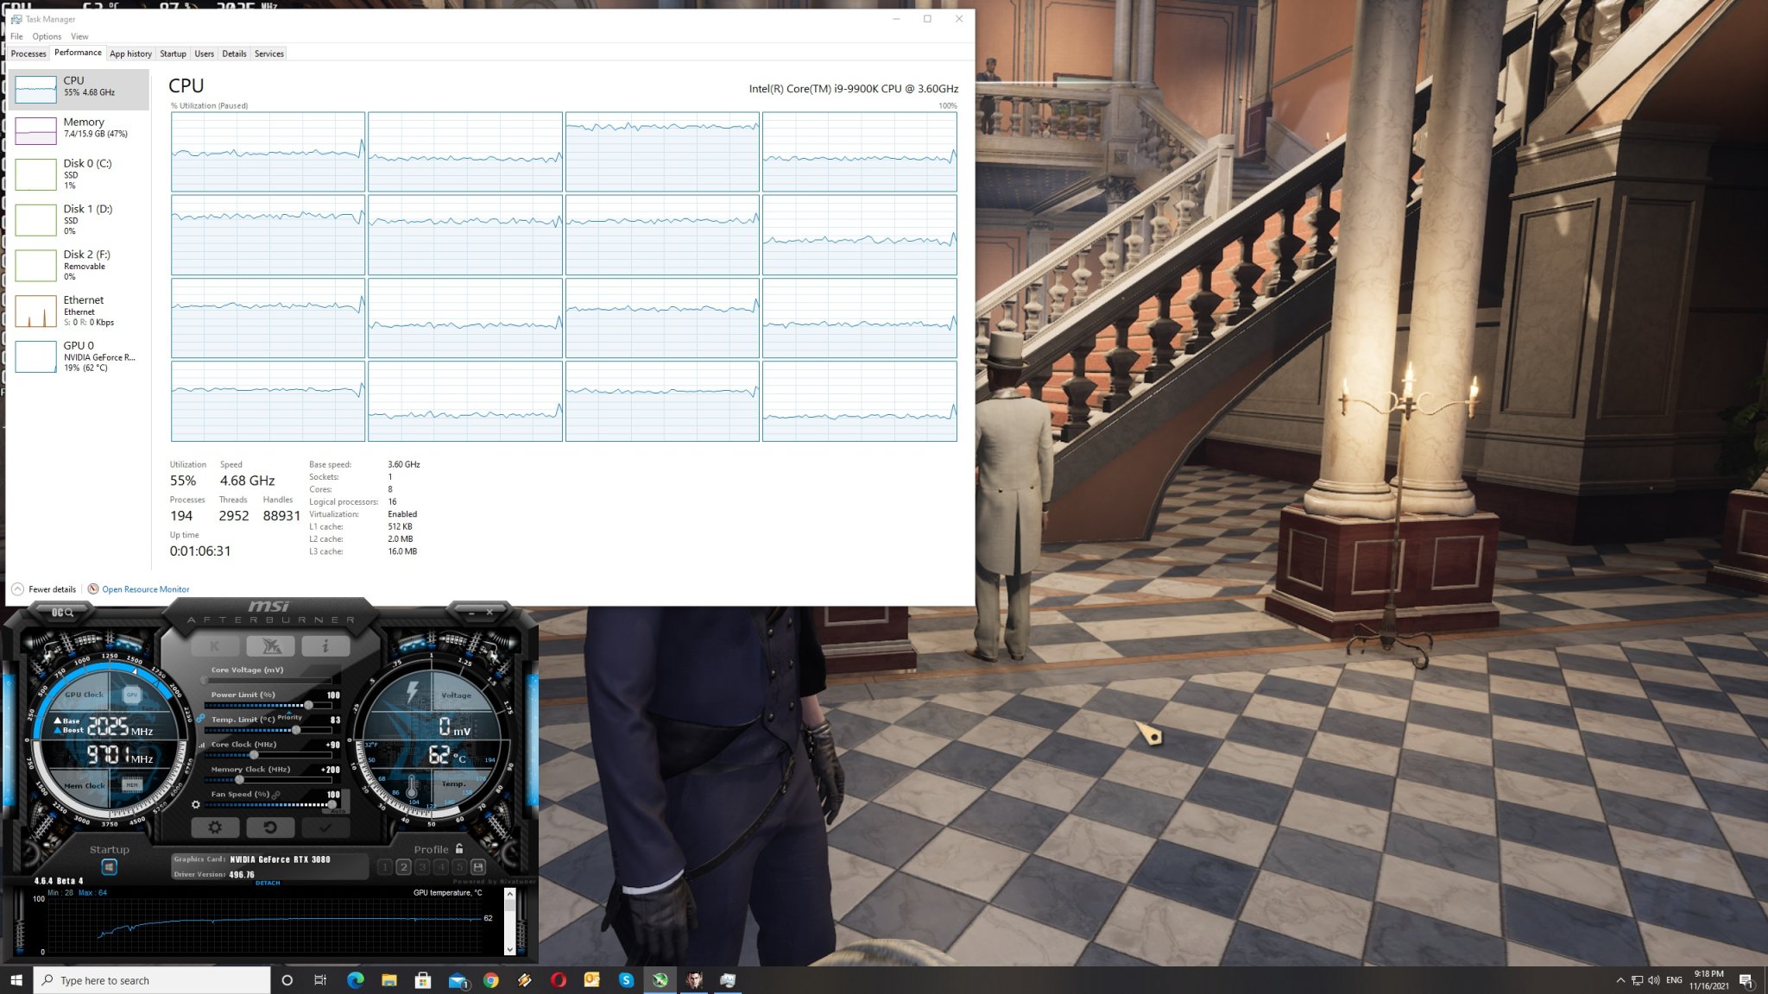Screen dimensions: 1768x994
Task: Apply settings with the checkmark button
Action: [x=326, y=827]
